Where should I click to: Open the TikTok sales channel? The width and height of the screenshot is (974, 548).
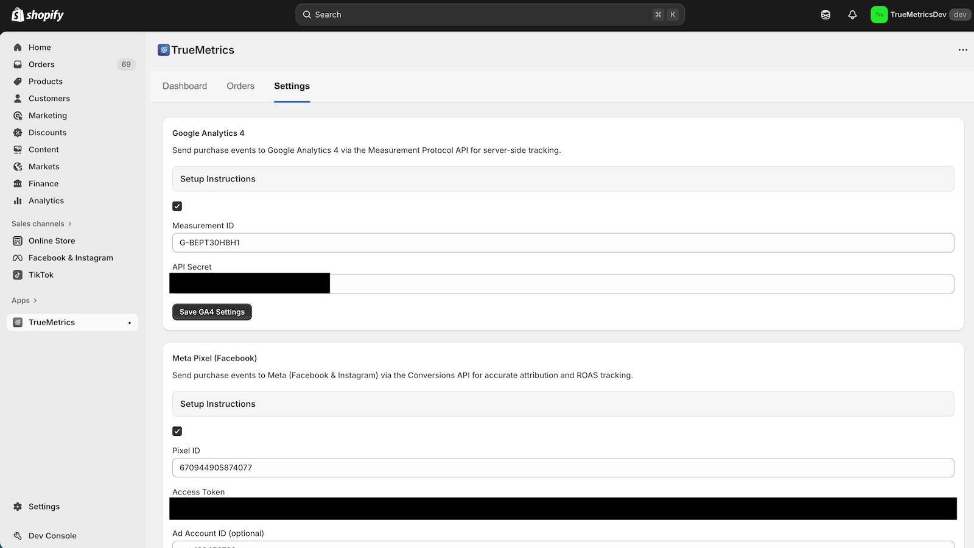point(41,275)
